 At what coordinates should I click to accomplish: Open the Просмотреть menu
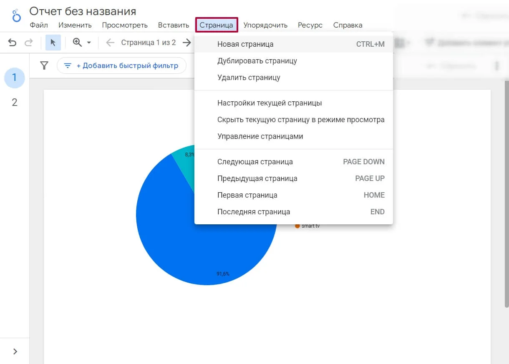(x=125, y=25)
